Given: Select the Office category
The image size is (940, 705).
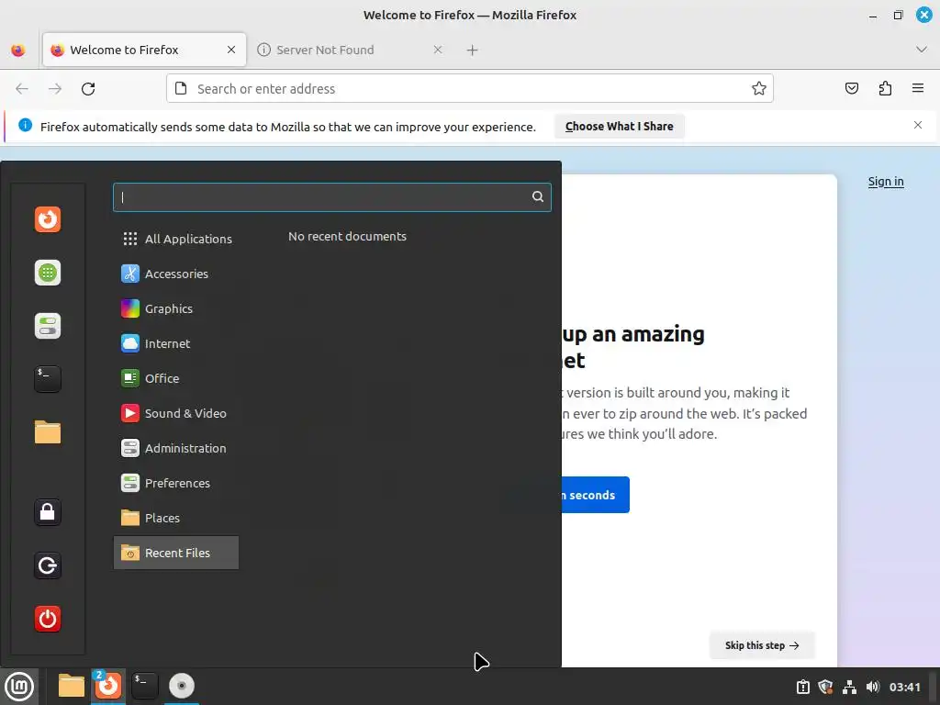Looking at the screenshot, I should (177, 378).
